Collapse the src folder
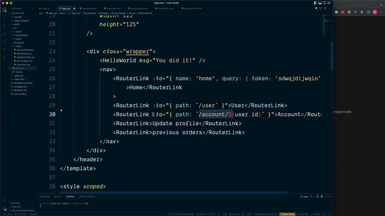 point(15,28)
